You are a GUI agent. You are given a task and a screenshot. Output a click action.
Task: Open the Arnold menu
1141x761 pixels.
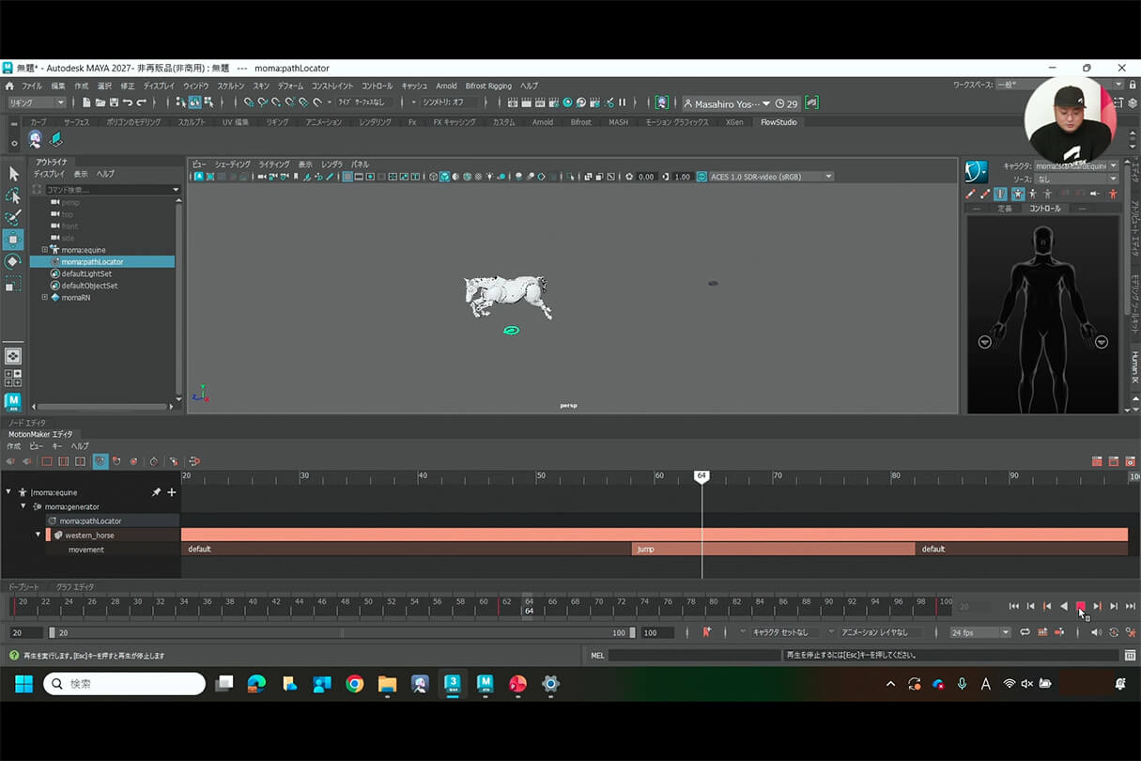tap(446, 85)
